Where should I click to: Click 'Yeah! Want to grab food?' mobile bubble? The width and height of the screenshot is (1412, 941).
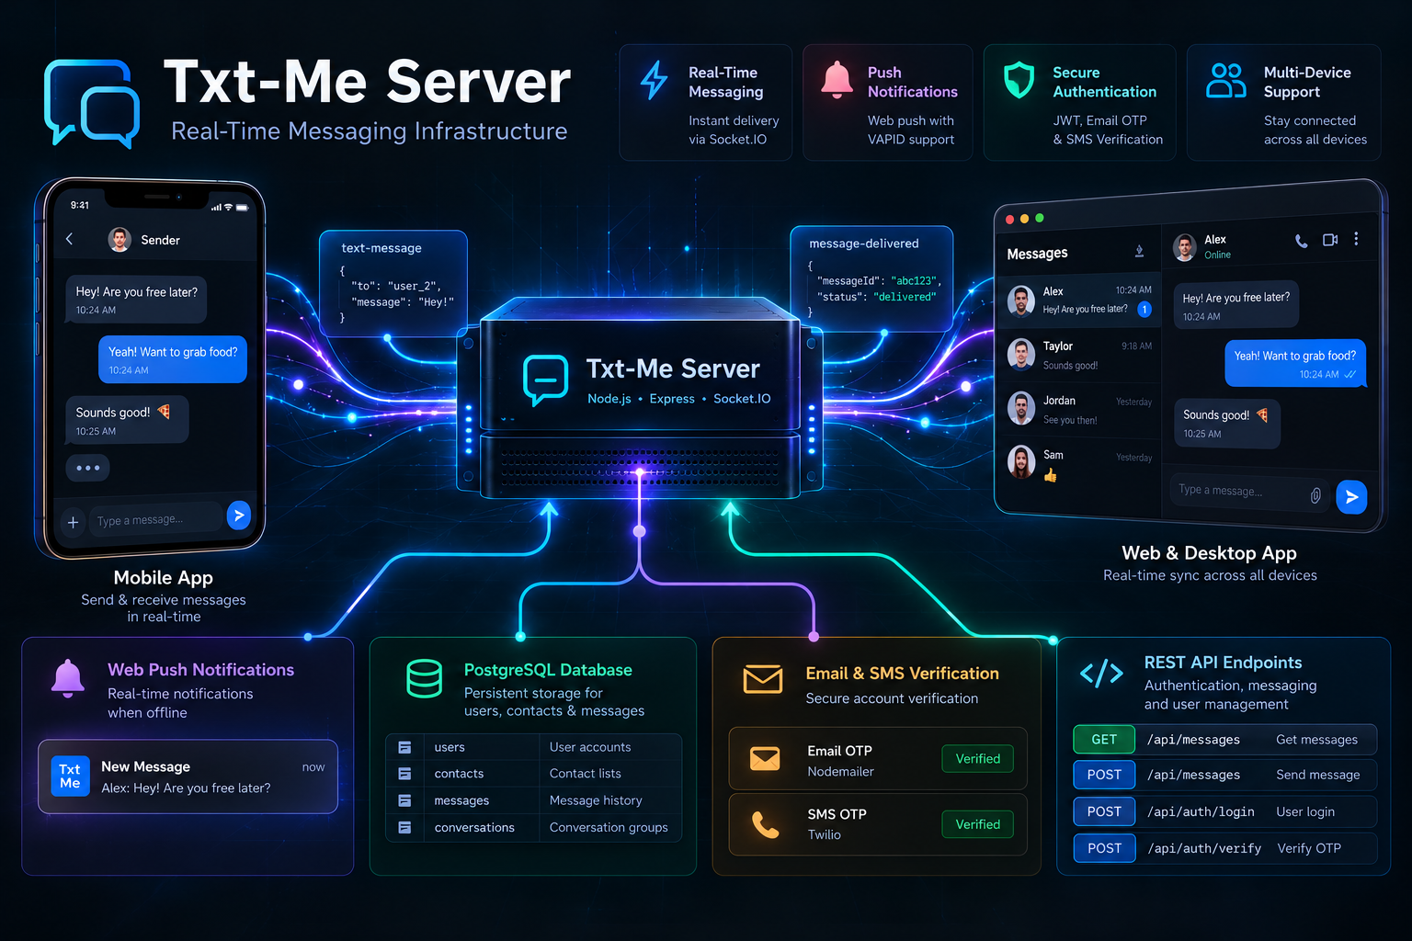(x=173, y=359)
